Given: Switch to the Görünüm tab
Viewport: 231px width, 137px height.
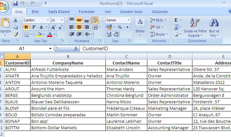Looking at the screenshot, I should point(160,12).
